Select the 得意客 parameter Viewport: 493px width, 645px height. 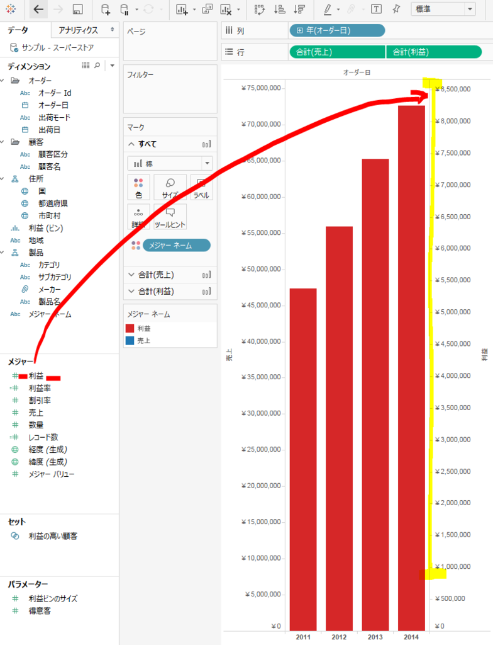(40, 611)
